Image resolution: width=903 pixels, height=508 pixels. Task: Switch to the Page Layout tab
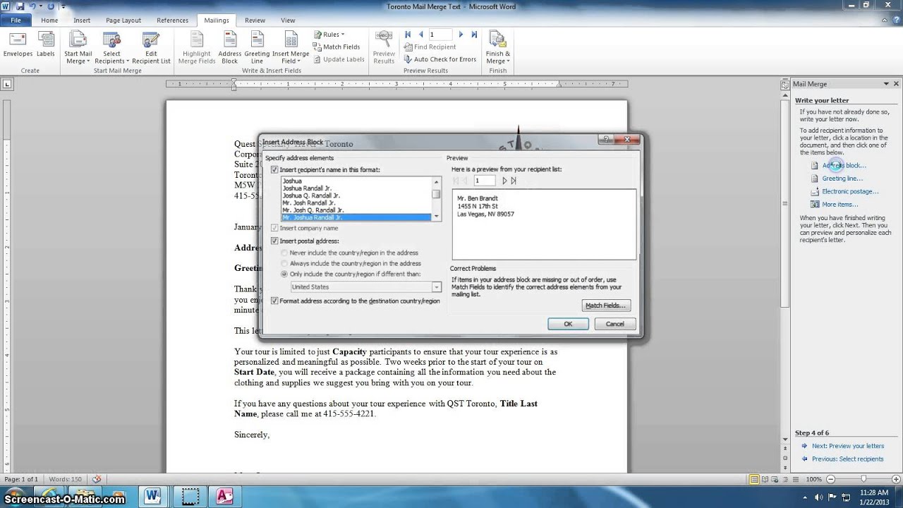(123, 20)
